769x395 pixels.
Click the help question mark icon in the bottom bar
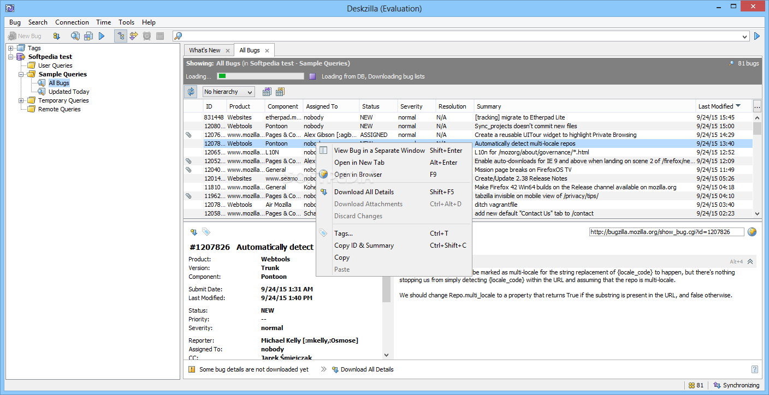click(755, 369)
